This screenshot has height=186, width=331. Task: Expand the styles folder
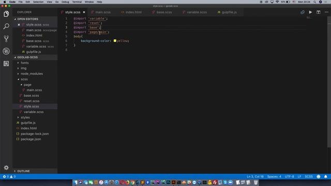click(25, 117)
